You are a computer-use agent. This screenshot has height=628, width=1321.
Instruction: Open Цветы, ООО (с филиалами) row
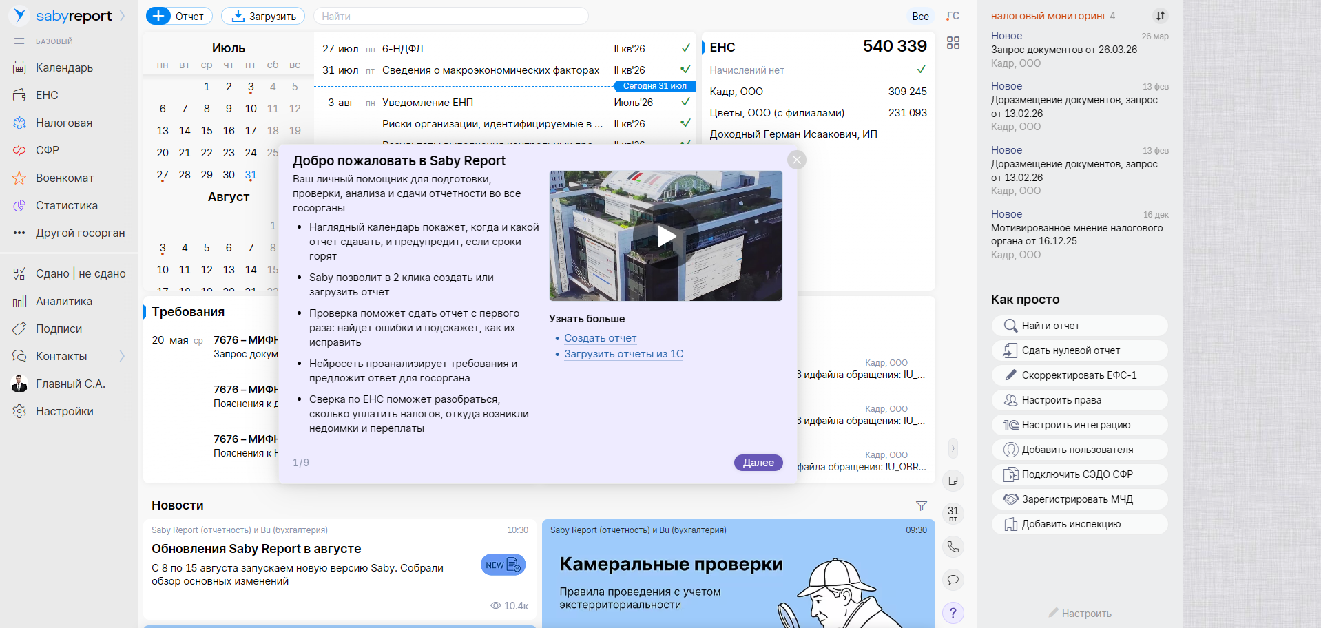(818, 113)
